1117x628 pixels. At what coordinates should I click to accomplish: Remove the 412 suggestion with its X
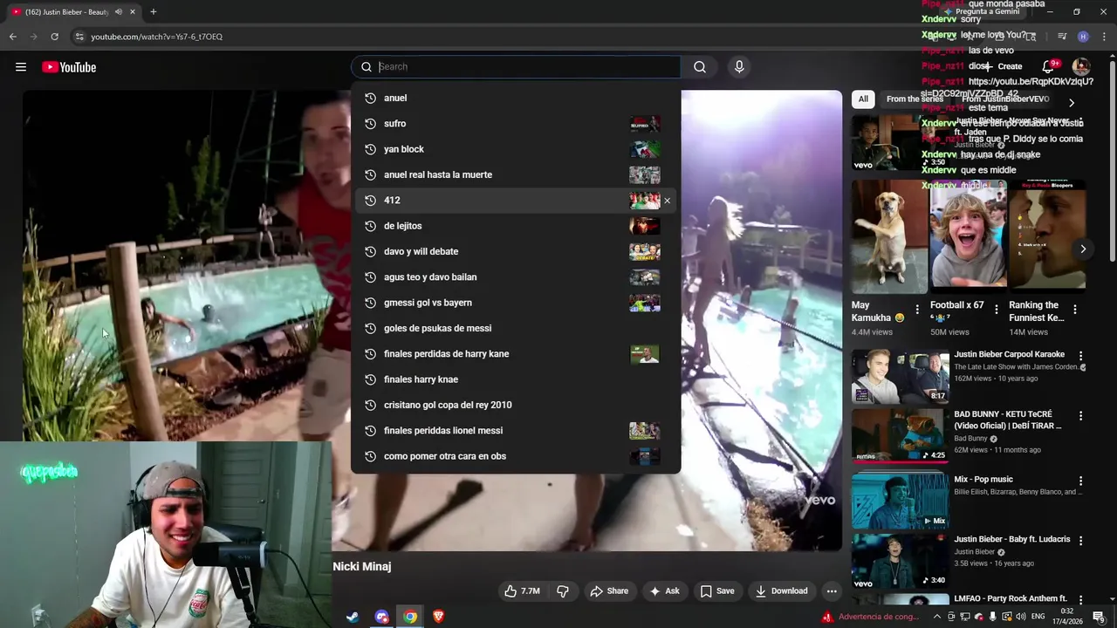(x=667, y=201)
